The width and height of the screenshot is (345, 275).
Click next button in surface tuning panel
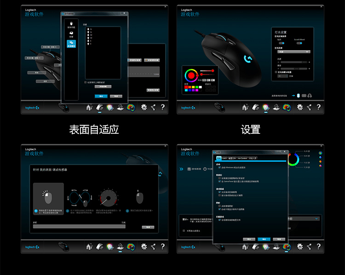148,227
